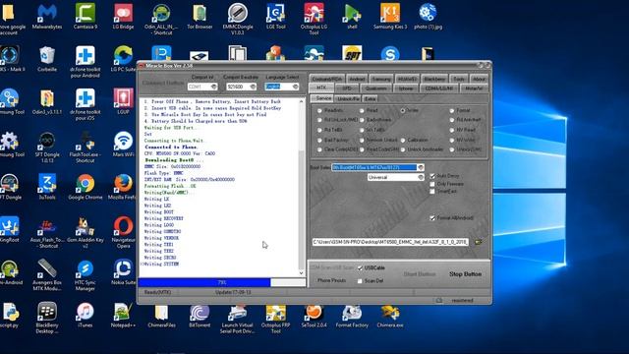The image size is (629, 354).
Task: Launch Chimera.exe desktop icon
Action: click(x=390, y=317)
